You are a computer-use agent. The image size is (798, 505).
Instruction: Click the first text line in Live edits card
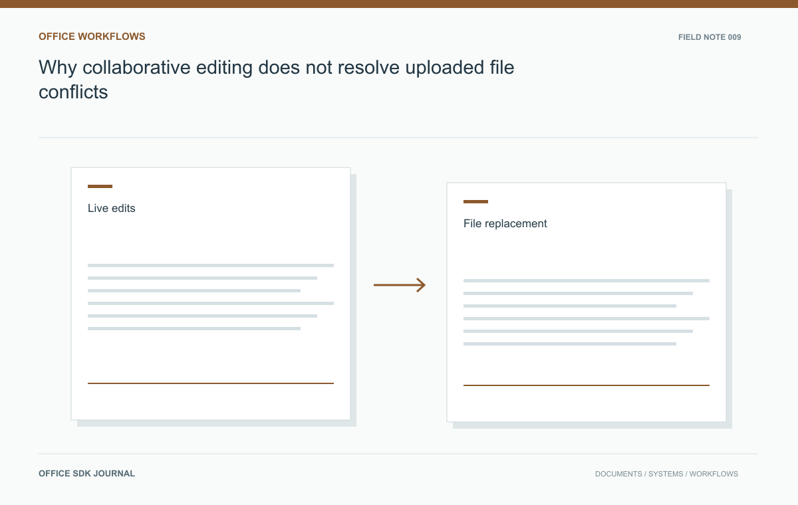[211, 265]
